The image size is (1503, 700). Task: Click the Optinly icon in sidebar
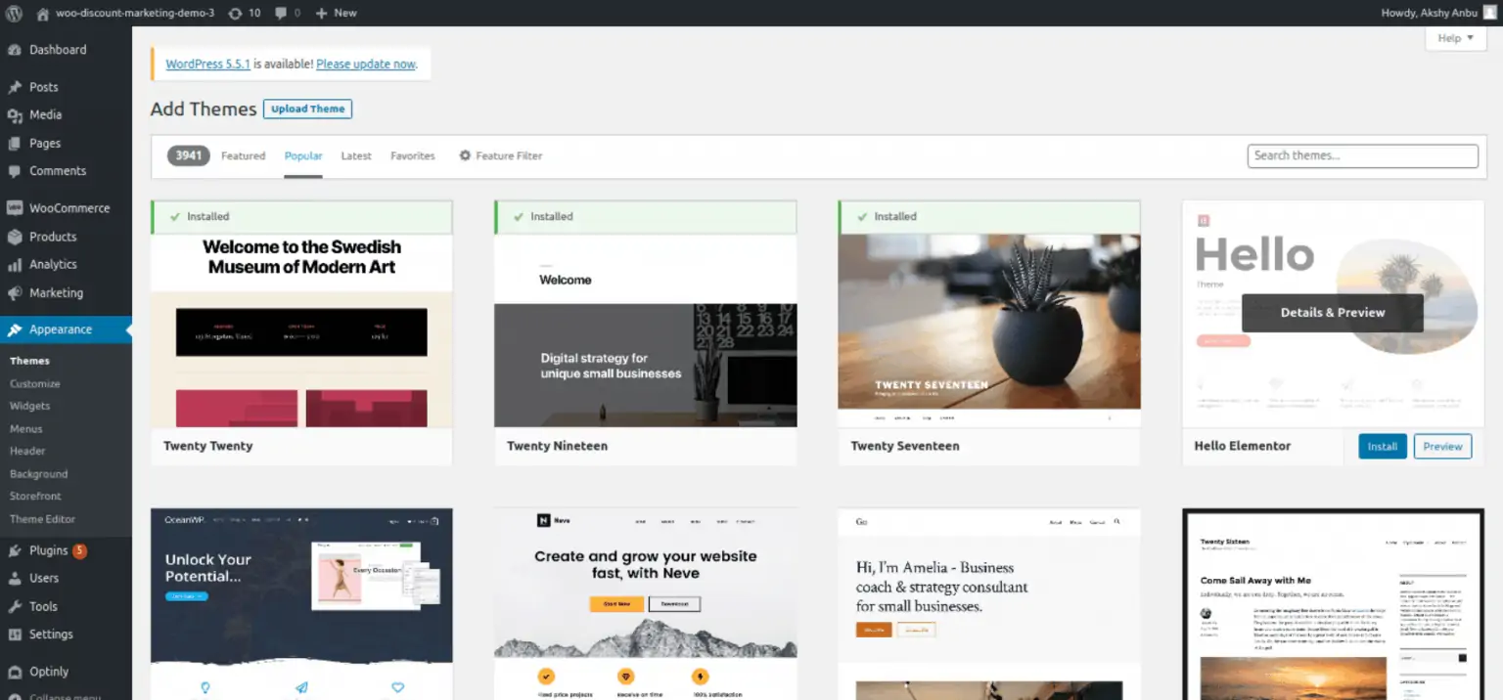point(15,672)
